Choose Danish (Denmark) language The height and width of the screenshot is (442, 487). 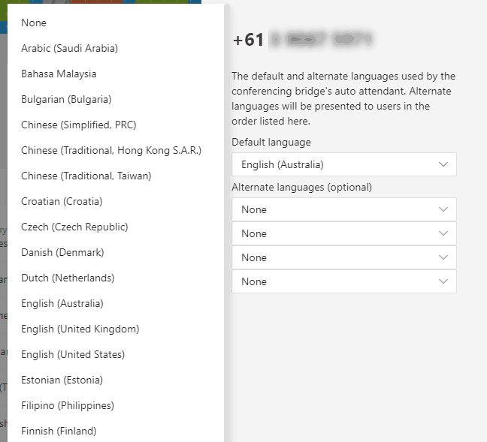coord(62,253)
